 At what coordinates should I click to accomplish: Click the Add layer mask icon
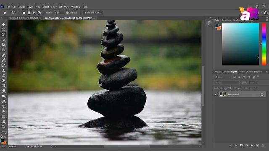pos(241,146)
